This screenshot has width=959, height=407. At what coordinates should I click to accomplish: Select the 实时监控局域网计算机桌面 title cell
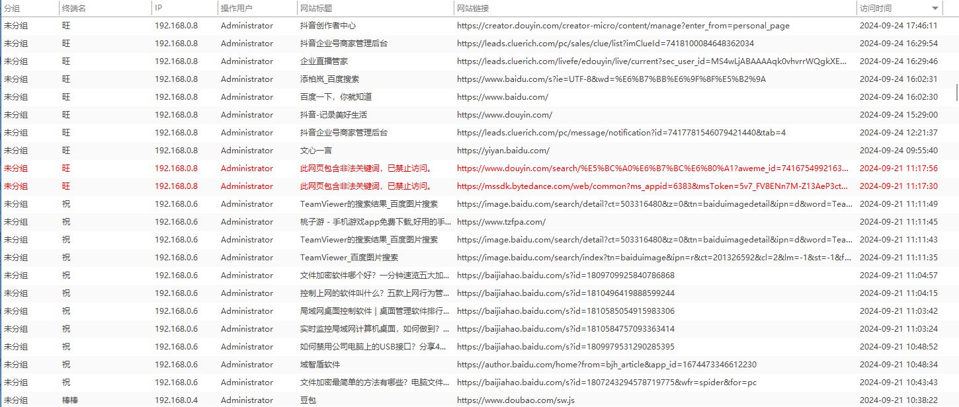pyautogui.click(x=376, y=329)
